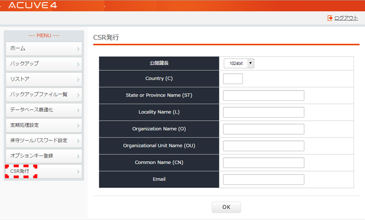
Task: Click the ACUVE4 logo in the header
Action: (x=33, y=5)
